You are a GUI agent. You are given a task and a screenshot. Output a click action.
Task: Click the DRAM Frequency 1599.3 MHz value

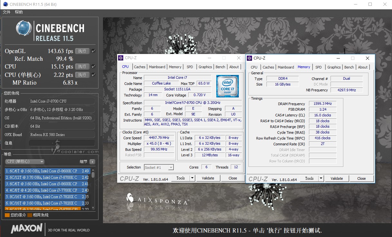pyautogui.click(x=322, y=104)
